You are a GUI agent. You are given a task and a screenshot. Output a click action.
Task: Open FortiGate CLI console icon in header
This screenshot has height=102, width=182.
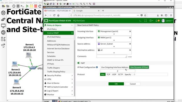point(140,21)
